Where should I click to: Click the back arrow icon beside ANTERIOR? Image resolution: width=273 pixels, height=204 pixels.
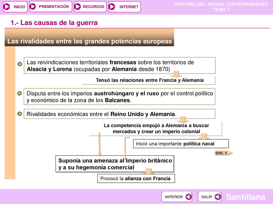click(x=188, y=197)
